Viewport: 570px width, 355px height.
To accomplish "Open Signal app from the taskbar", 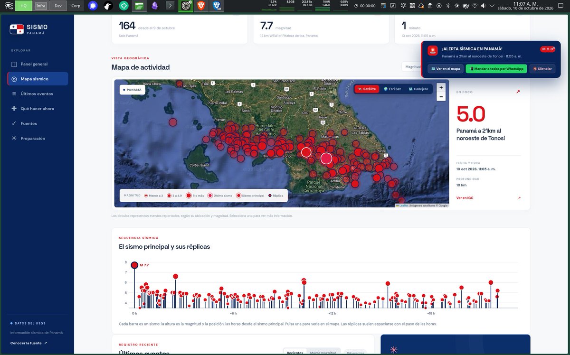I will 93,6.
